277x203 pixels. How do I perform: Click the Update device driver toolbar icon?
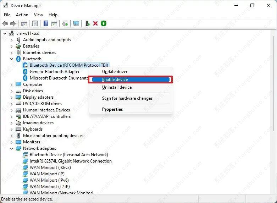click(x=87, y=23)
